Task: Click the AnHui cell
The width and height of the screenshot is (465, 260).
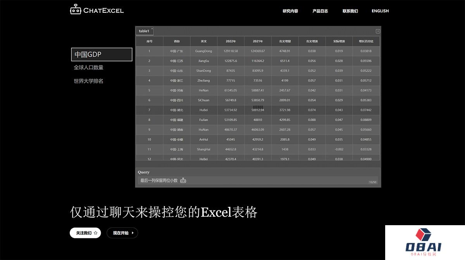Action: [204, 139]
